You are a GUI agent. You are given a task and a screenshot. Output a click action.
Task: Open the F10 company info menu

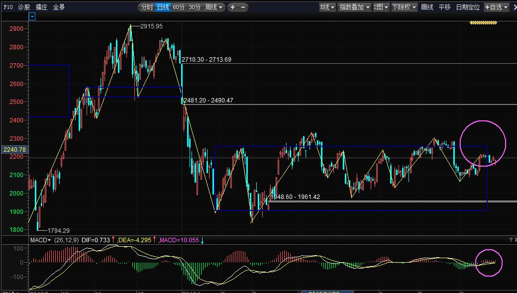click(8, 7)
